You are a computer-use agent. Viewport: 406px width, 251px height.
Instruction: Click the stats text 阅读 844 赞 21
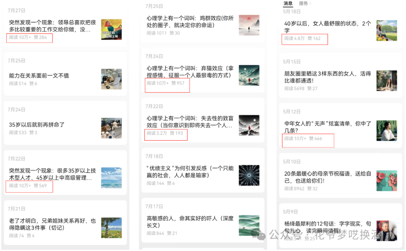pos(162,233)
